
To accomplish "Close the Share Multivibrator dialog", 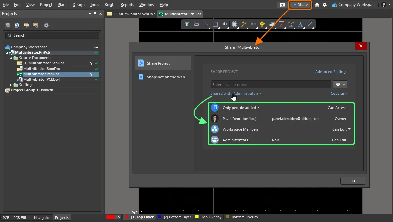I will tap(361, 46).
